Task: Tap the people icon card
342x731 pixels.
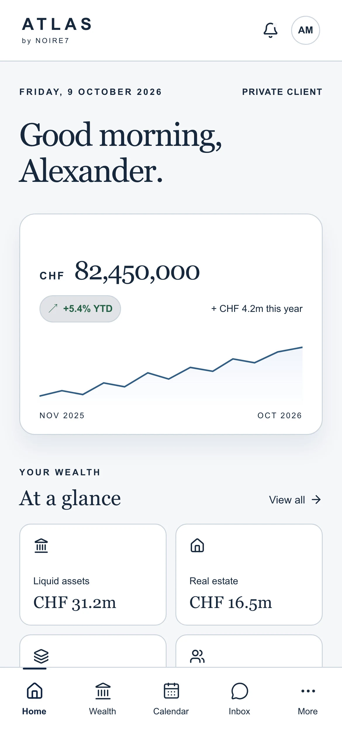Action: [x=249, y=651]
